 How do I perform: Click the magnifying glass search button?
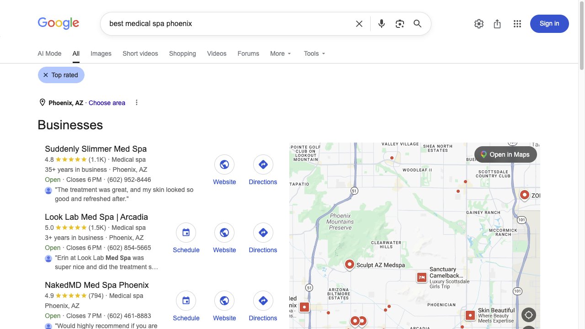click(x=417, y=24)
